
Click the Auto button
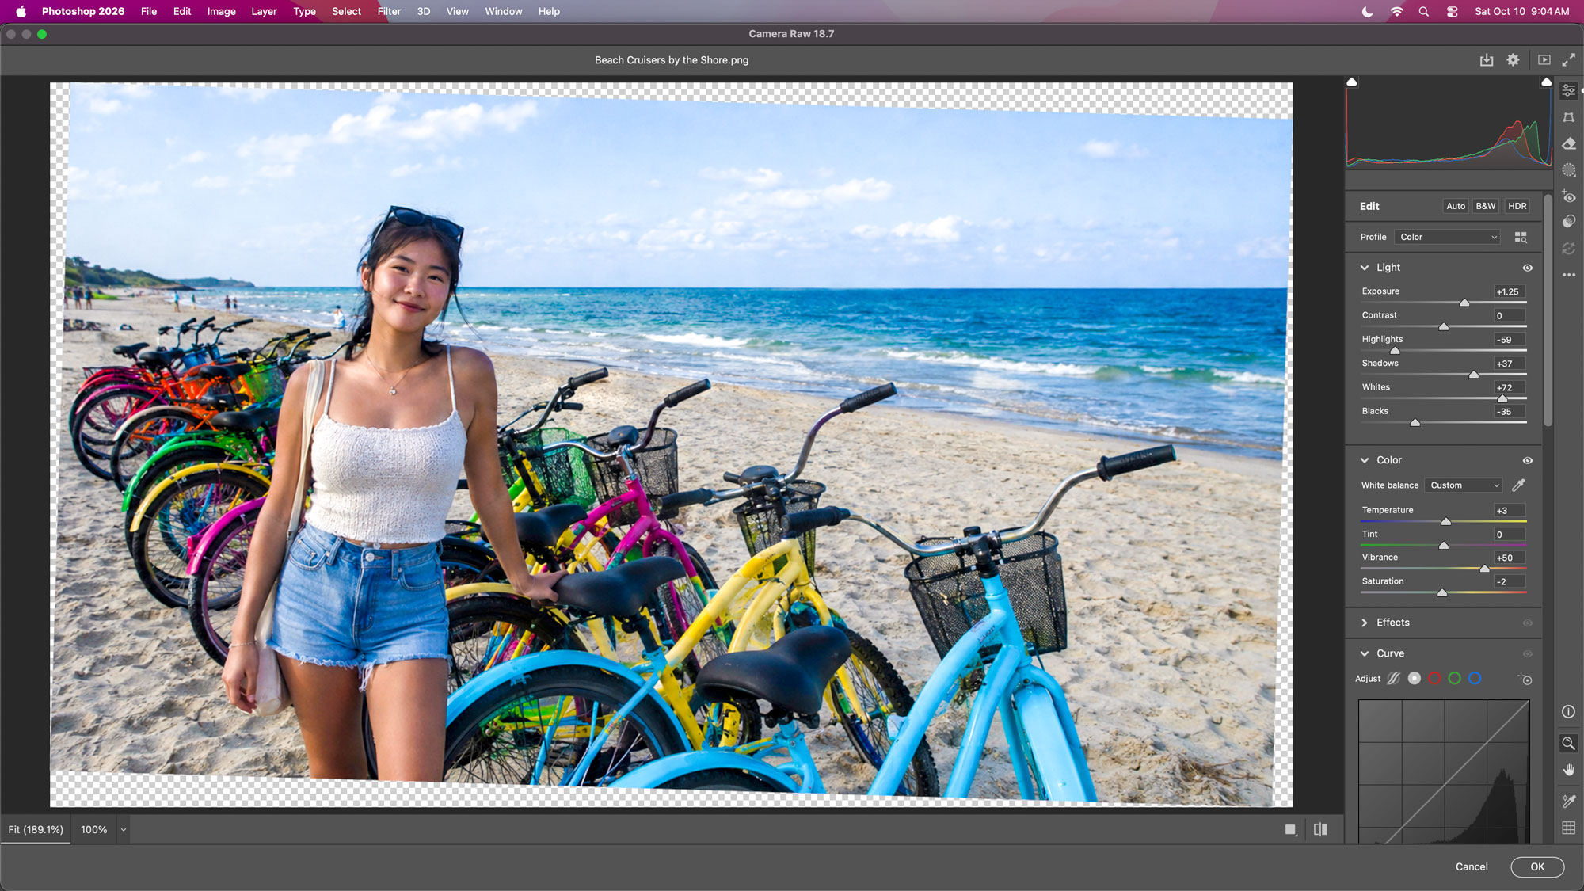click(x=1456, y=206)
